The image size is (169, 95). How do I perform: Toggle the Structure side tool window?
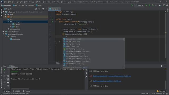click(x=1, y=72)
